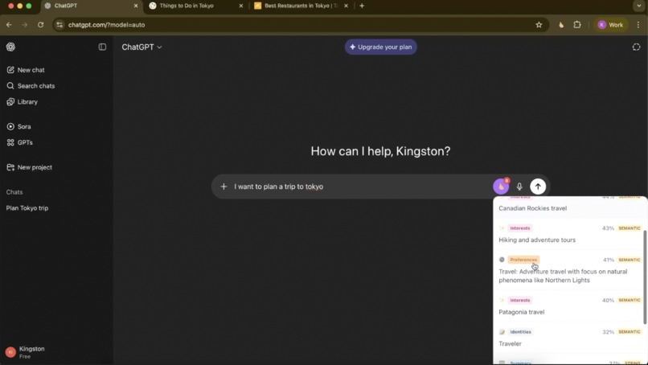Click SEMANTIC badge next to 43%
The image size is (648, 365).
(x=630, y=228)
